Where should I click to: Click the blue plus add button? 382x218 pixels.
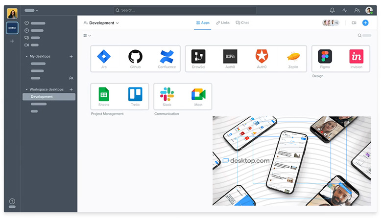tap(365, 22)
